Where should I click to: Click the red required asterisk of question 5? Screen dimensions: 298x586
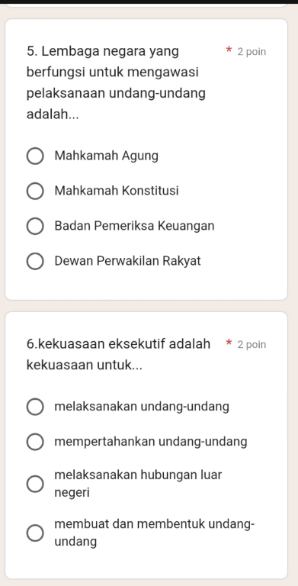pyautogui.click(x=229, y=50)
